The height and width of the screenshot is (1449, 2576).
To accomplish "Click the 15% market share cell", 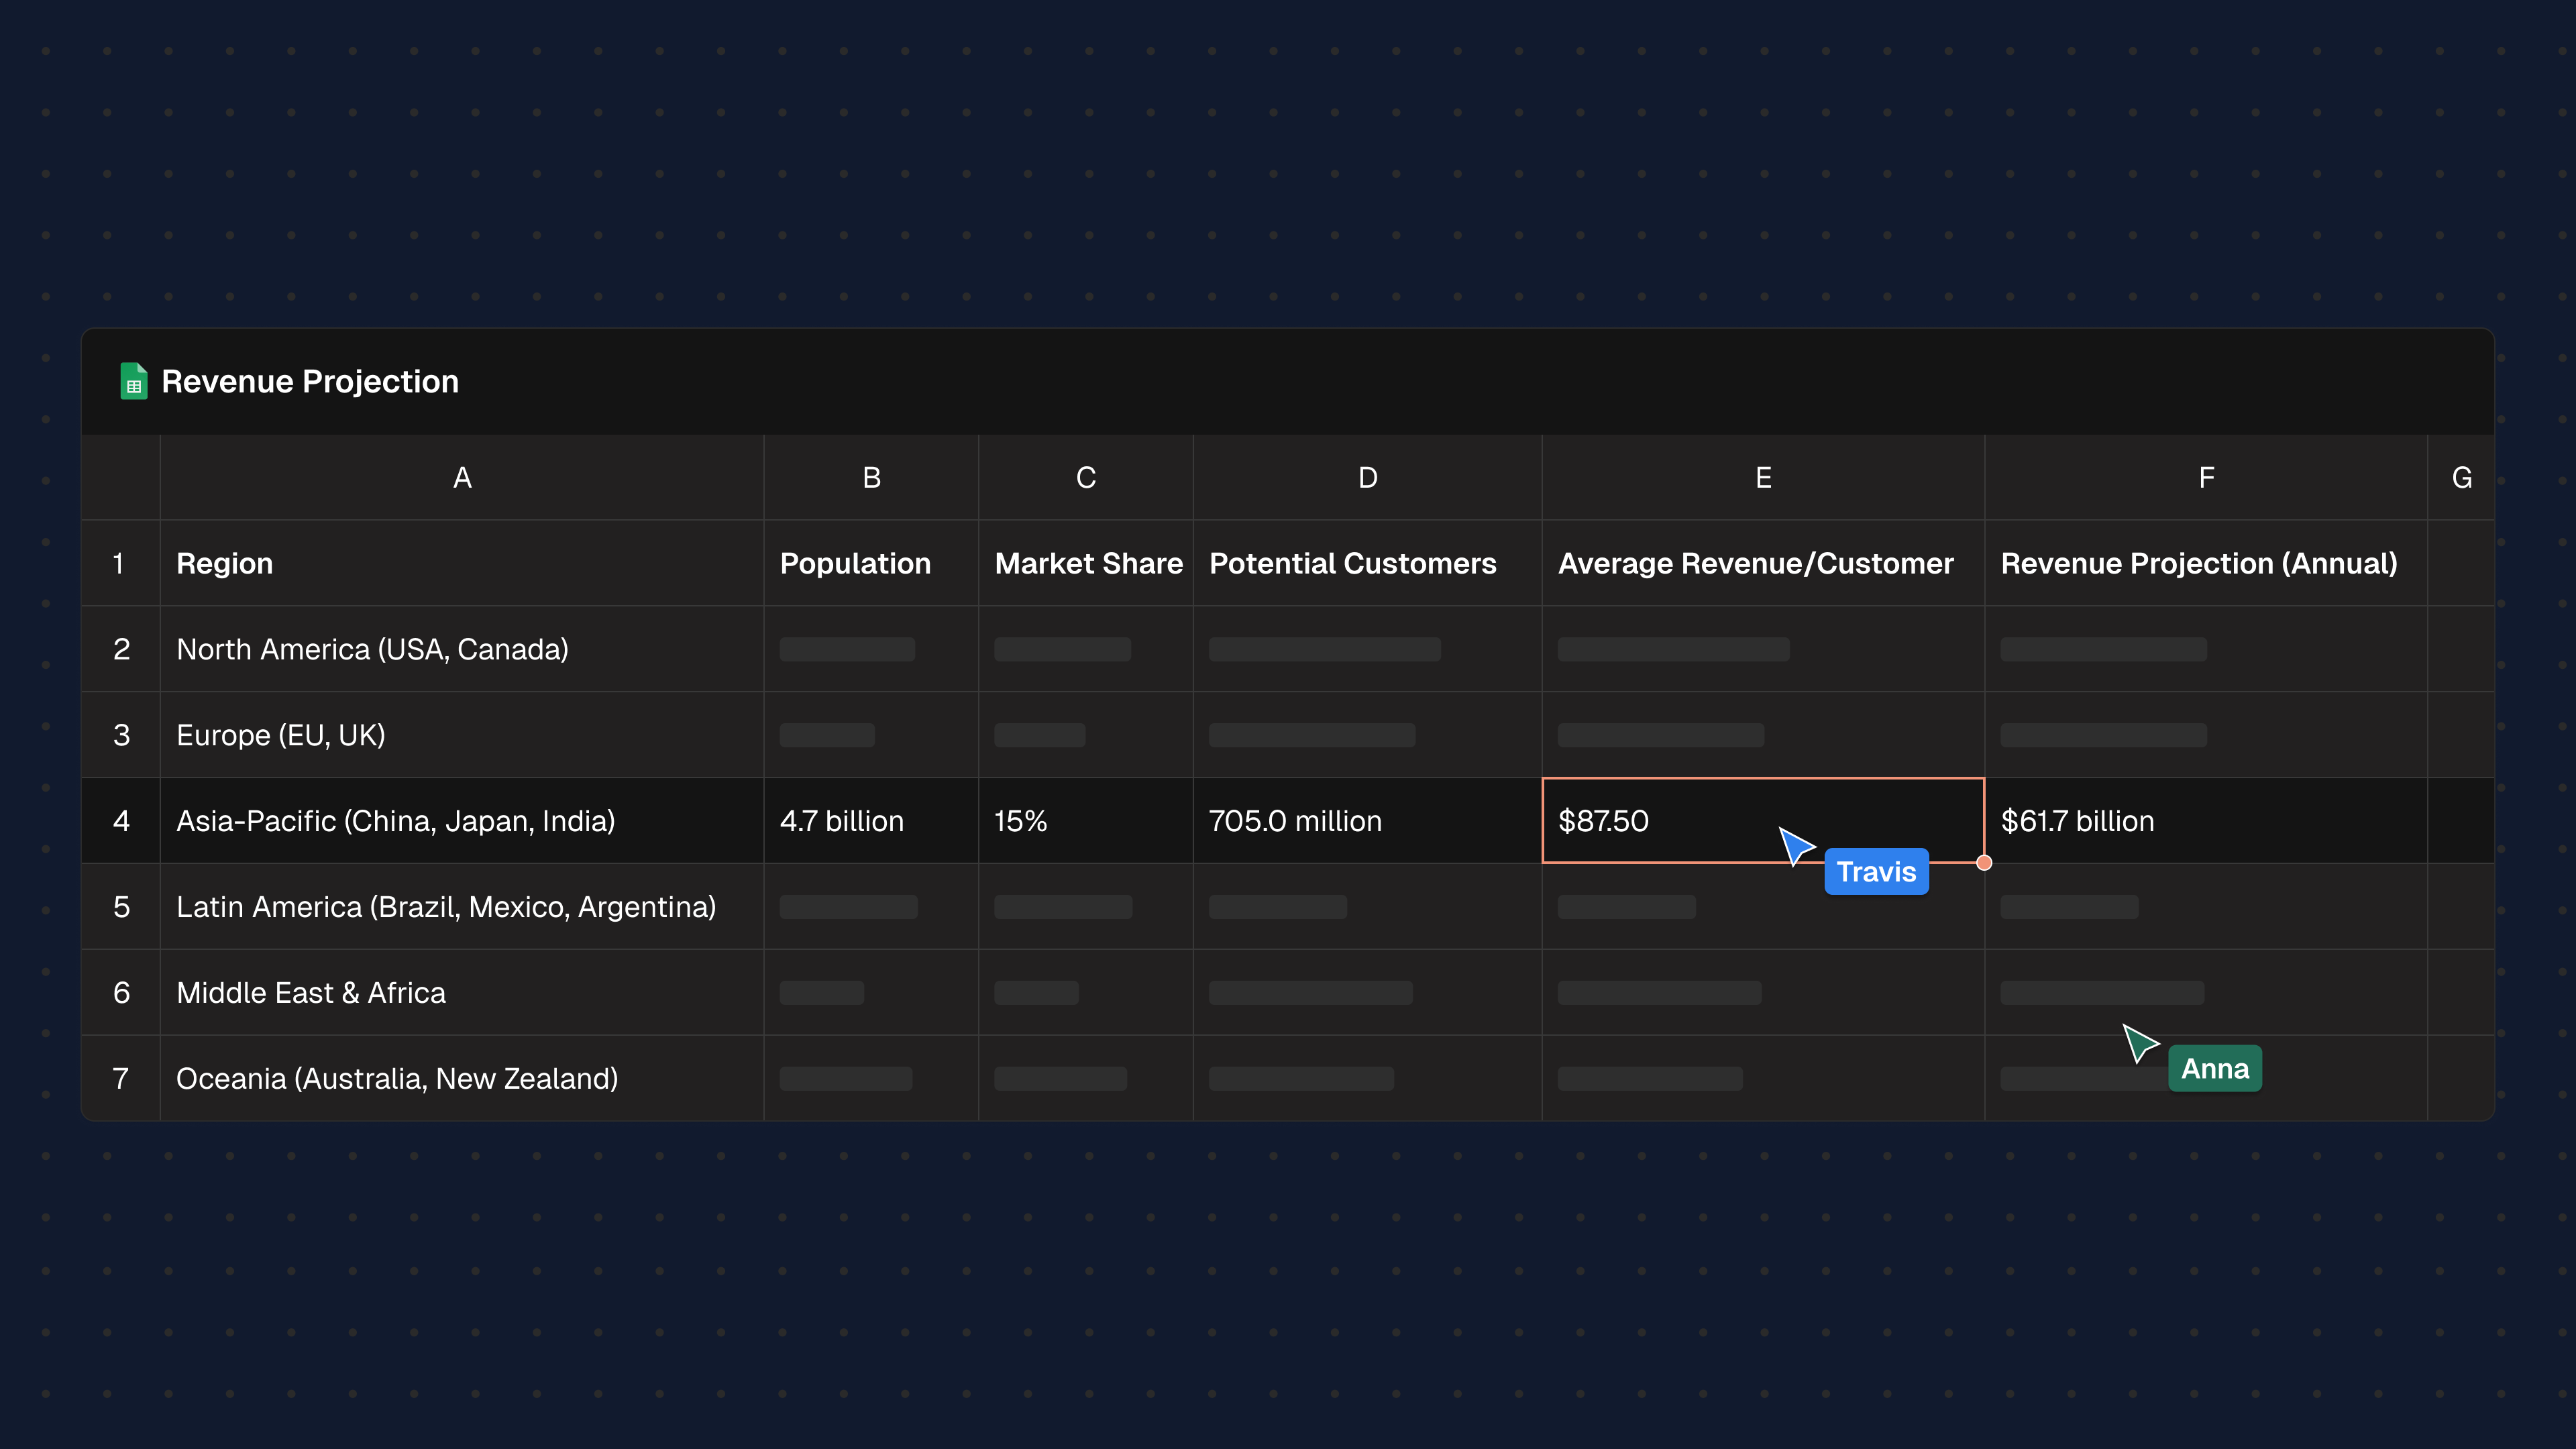I will click(x=1086, y=821).
